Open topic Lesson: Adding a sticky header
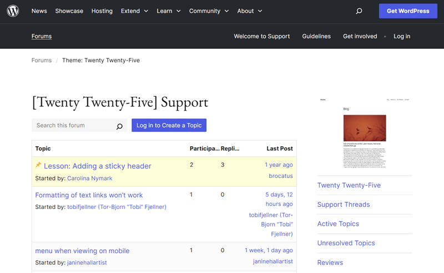444x273 pixels. pos(98,166)
